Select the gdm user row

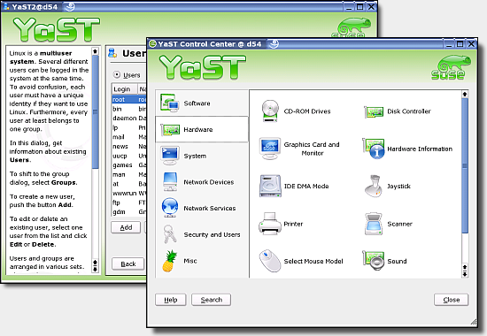129,212
